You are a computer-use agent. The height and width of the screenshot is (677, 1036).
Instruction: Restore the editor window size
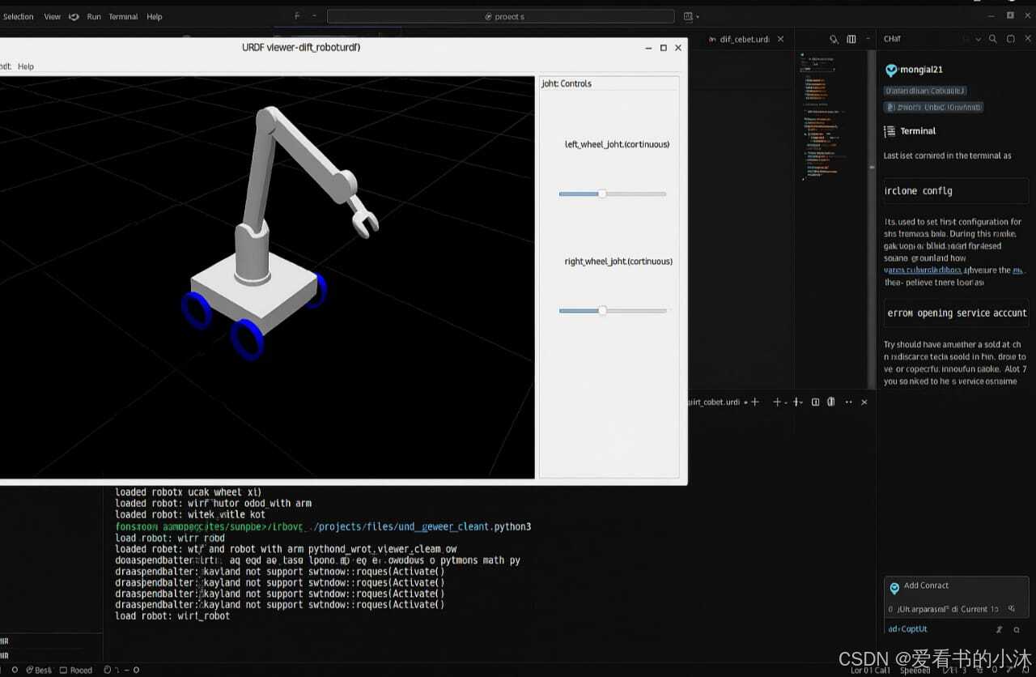[x=1010, y=15]
